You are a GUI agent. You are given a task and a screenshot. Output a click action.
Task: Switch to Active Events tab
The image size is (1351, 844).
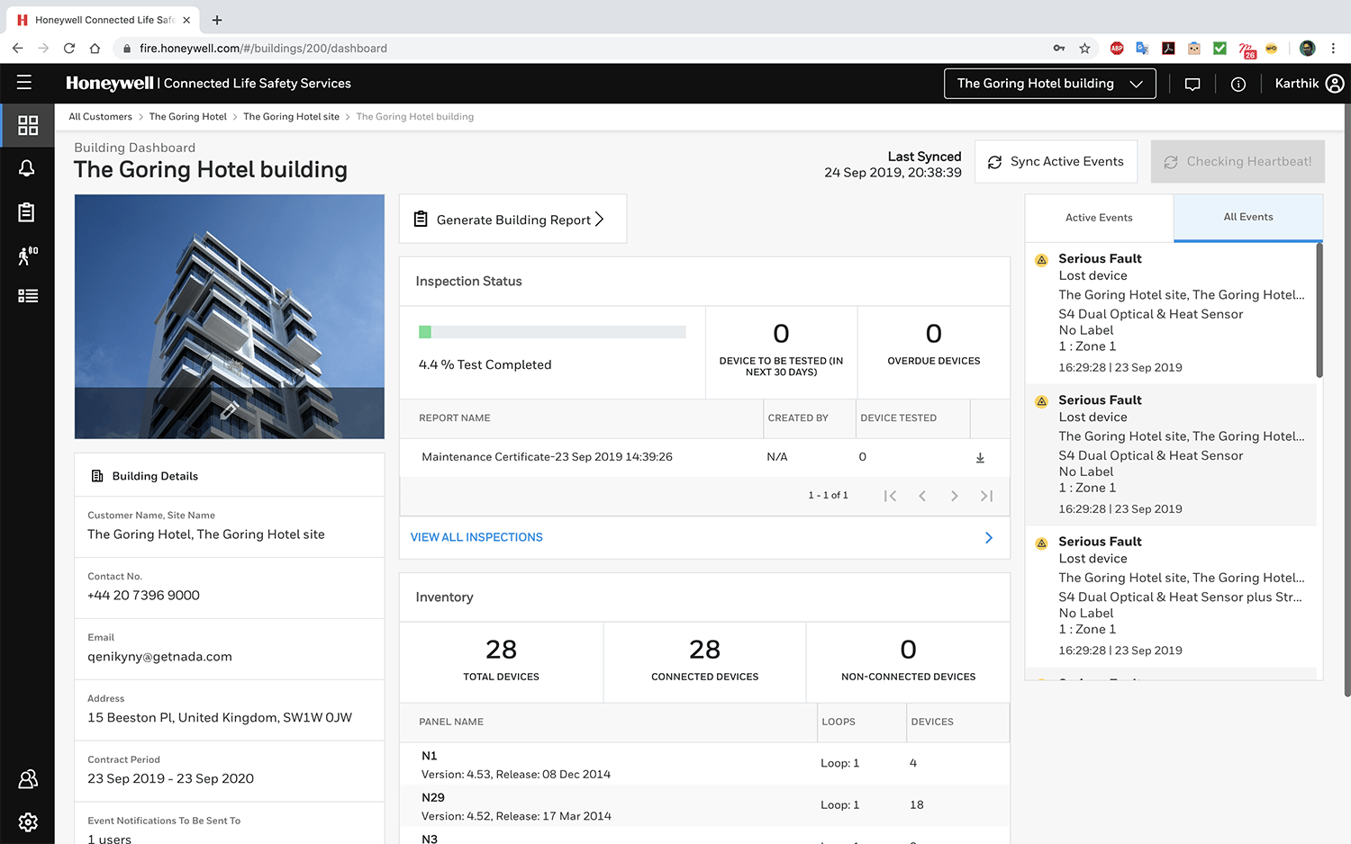click(x=1099, y=218)
